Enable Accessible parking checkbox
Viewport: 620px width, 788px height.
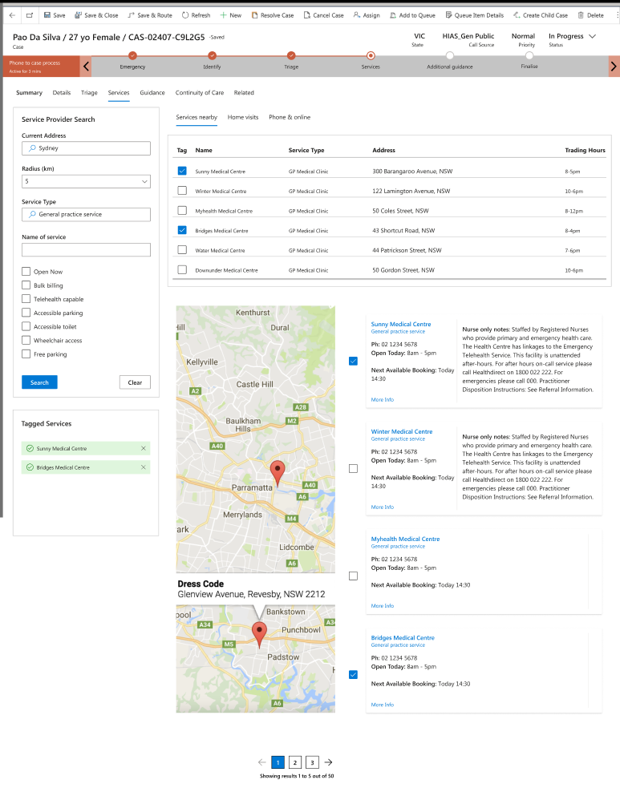click(26, 313)
